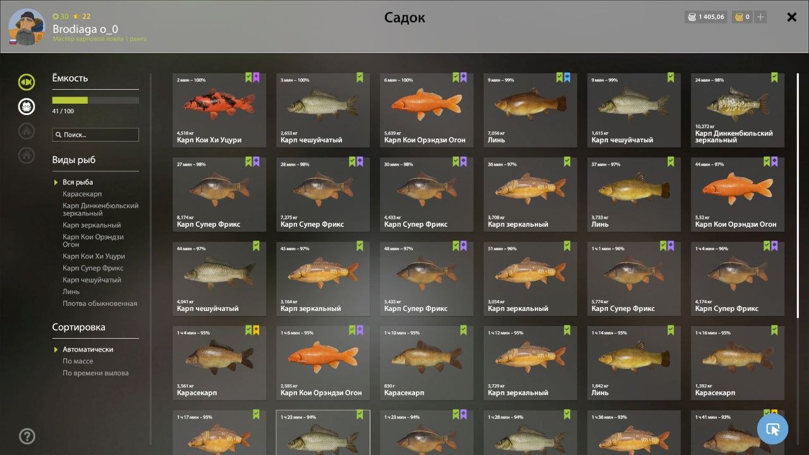Select Линь from the Виды рыб list

tap(69, 291)
